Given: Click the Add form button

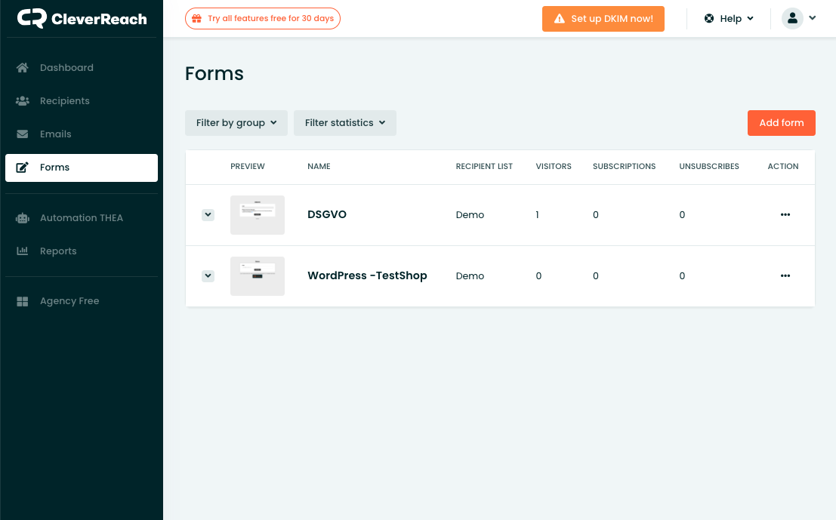Looking at the screenshot, I should pyautogui.click(x=781, y=123).
